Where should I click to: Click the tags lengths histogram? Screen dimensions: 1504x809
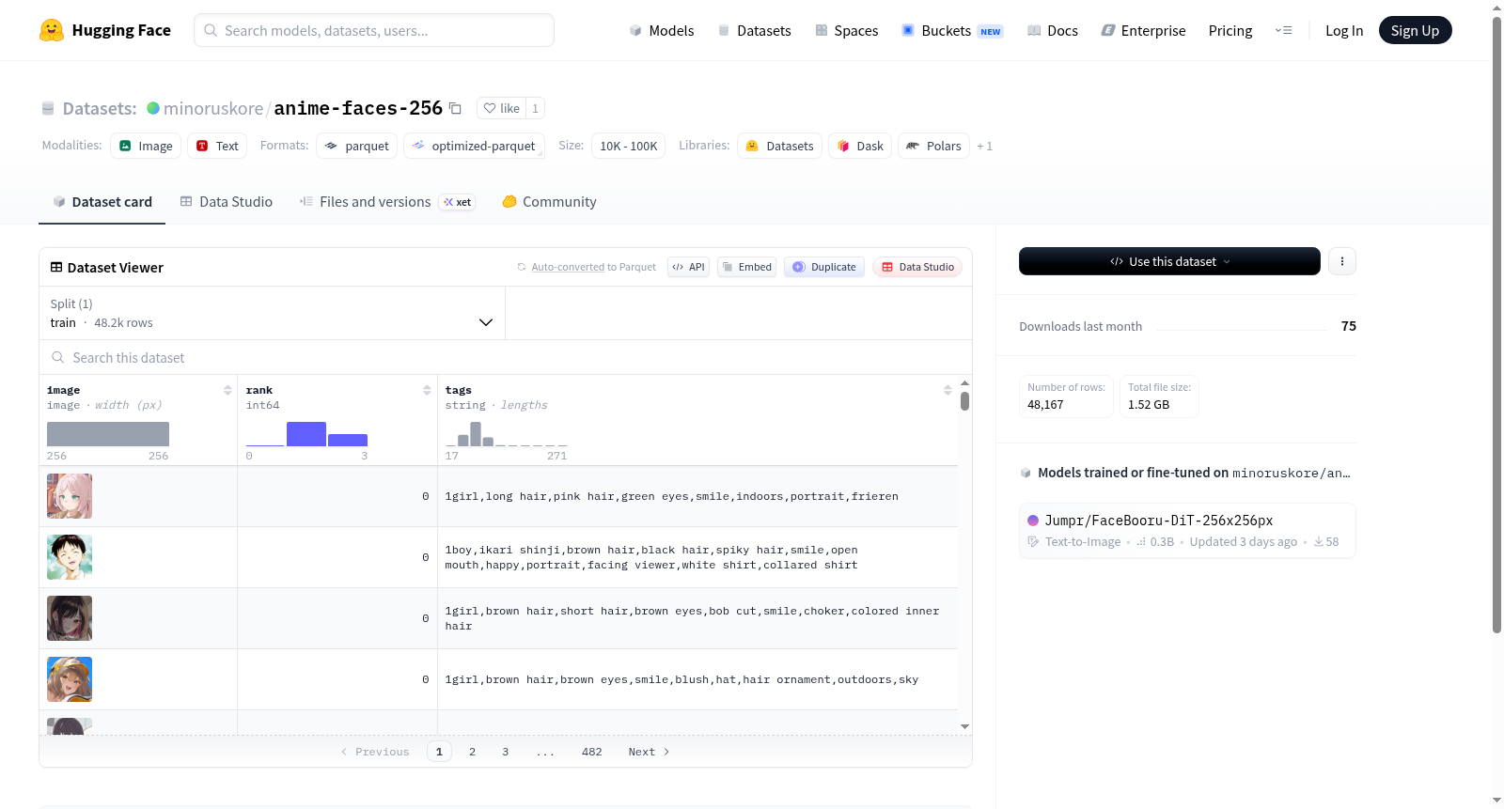pyautogui.click(x=506, y=434)
